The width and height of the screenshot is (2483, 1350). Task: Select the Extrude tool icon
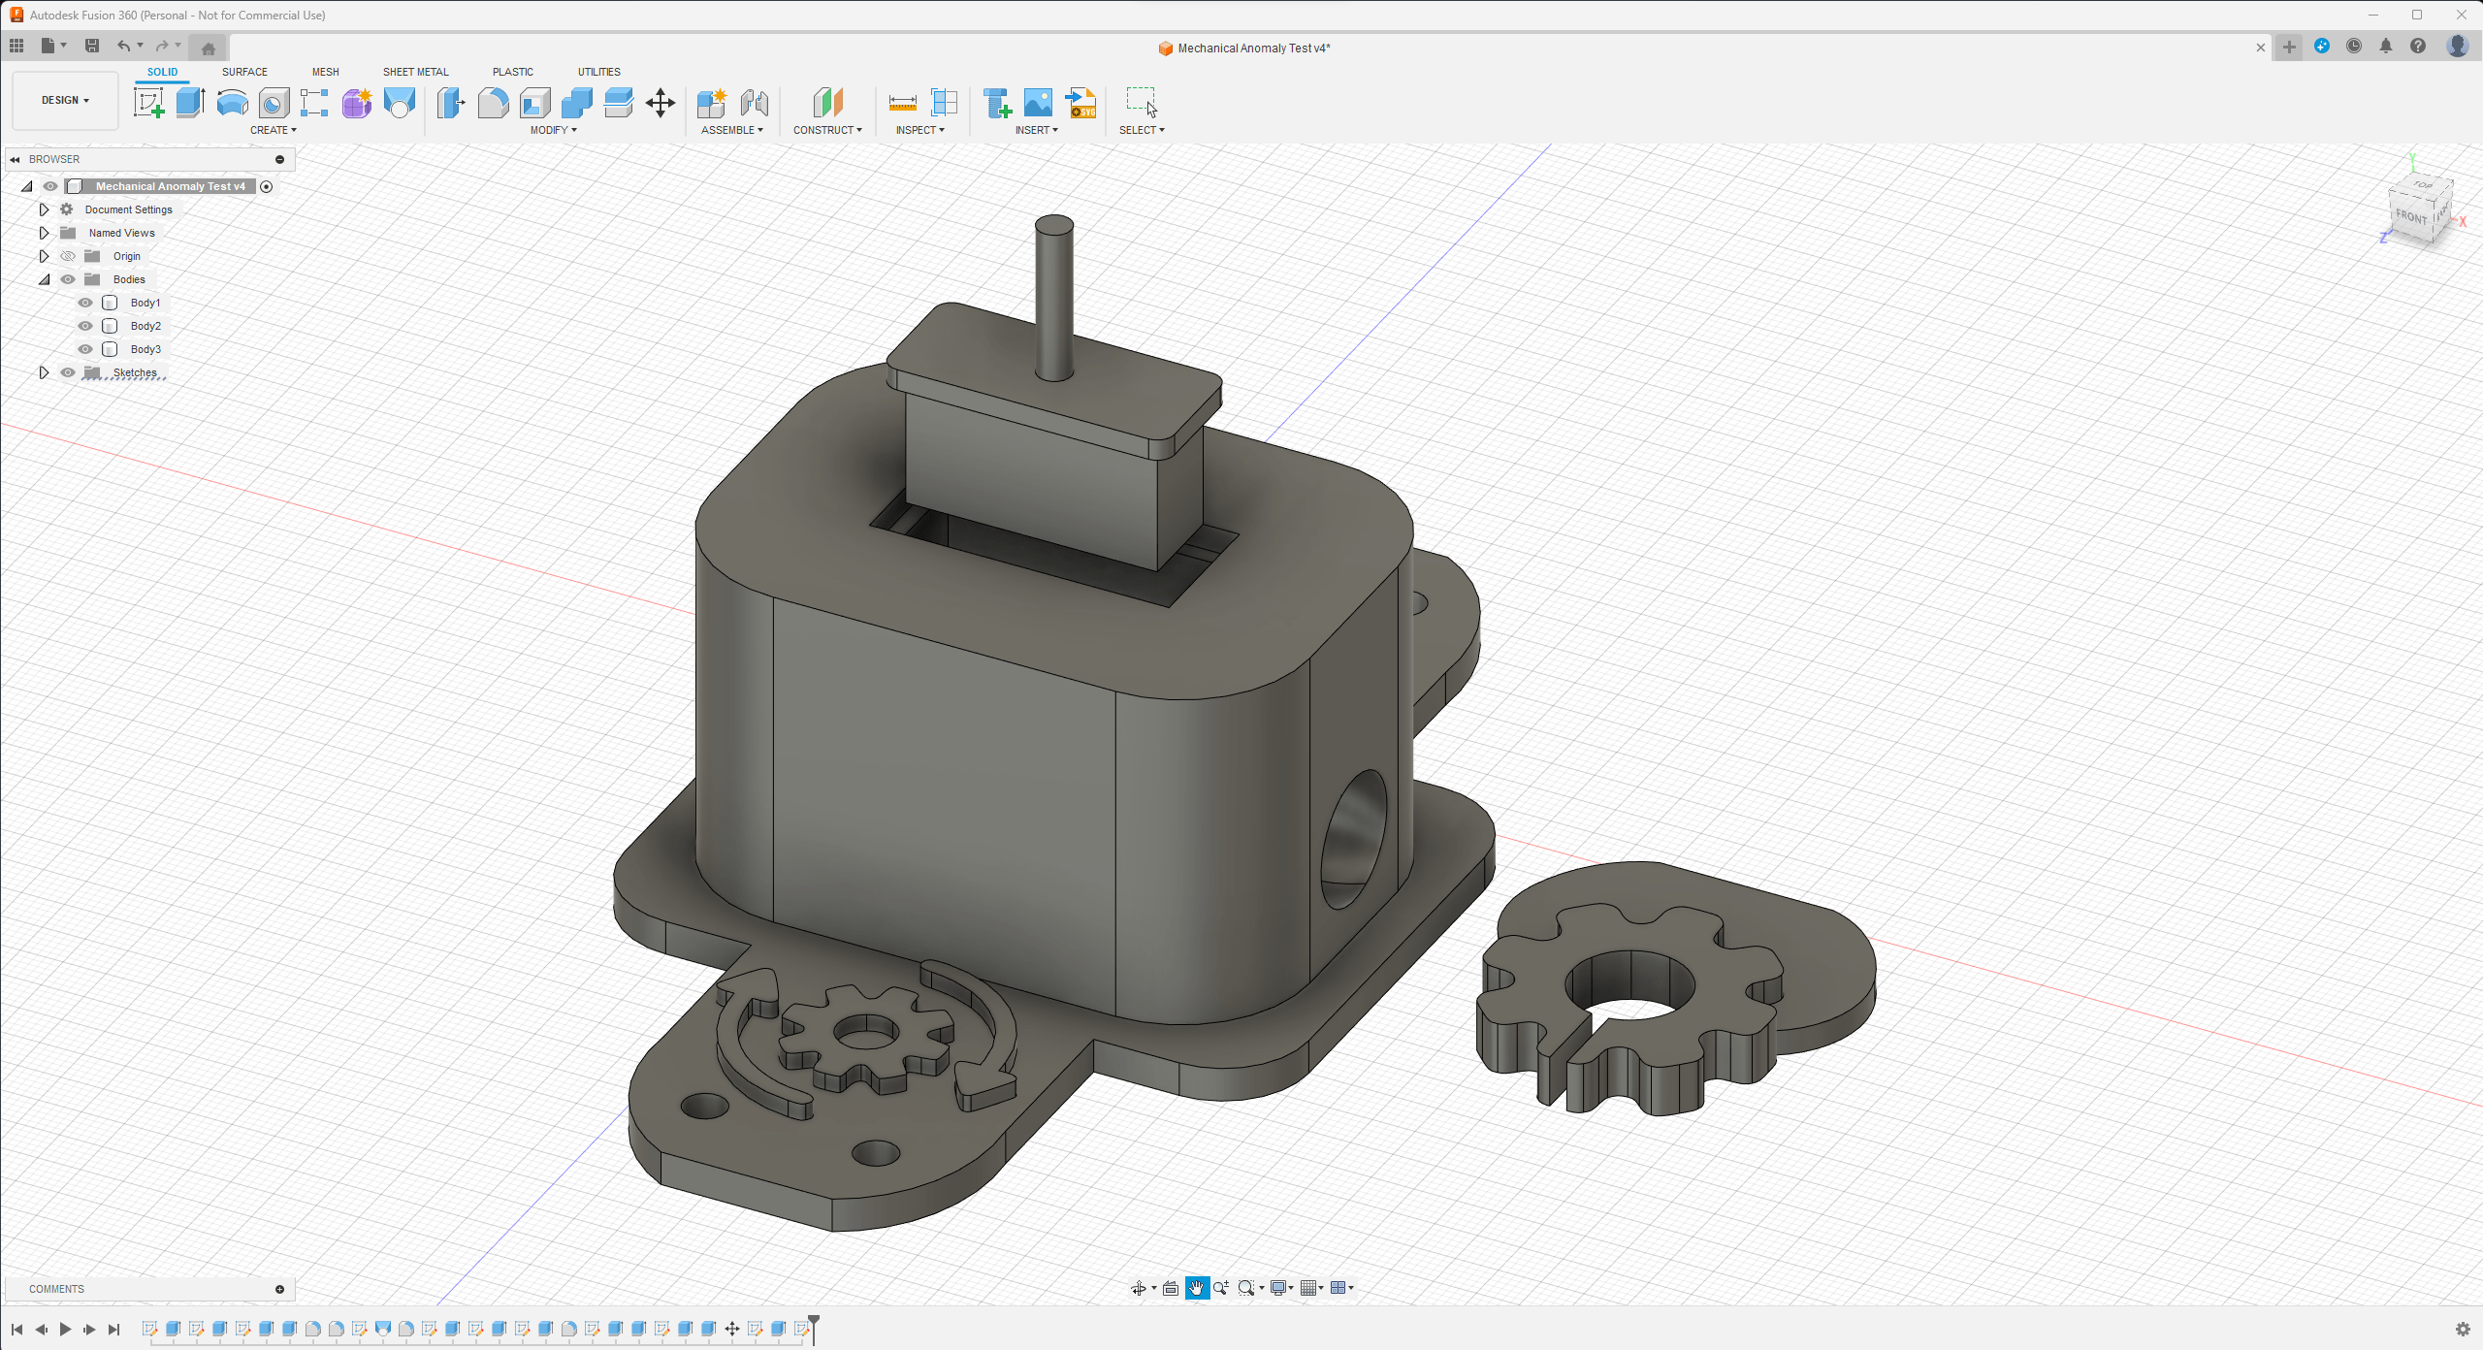point(190,103)
